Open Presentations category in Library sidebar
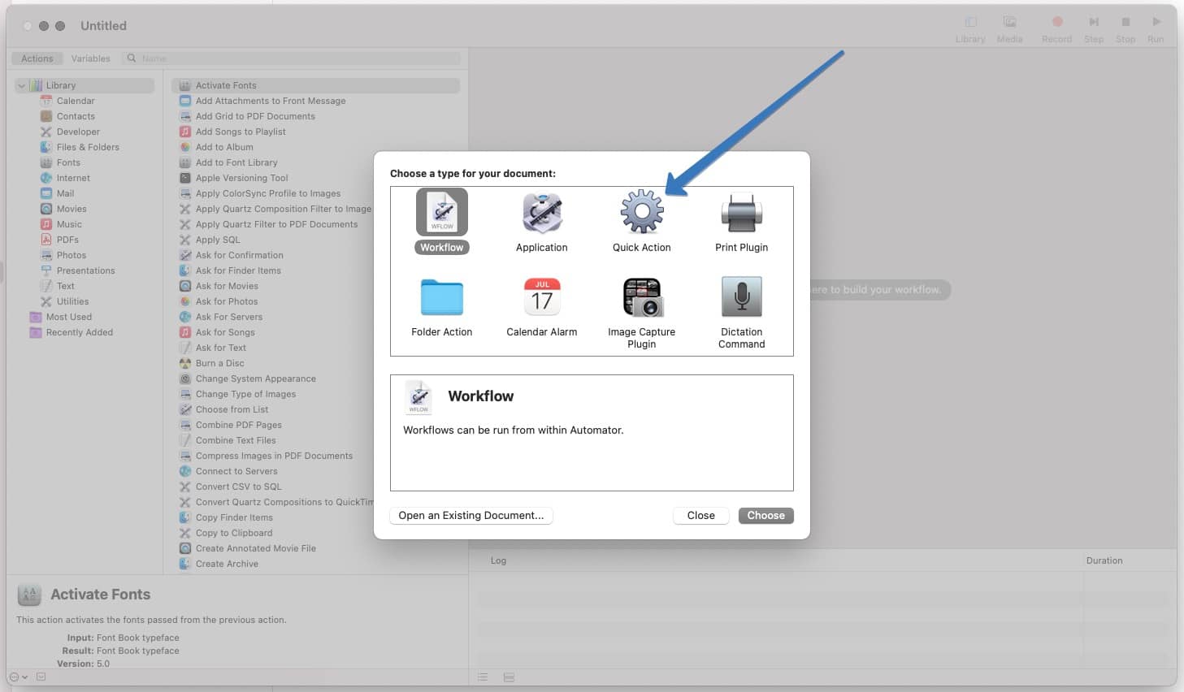Screen dimensions: 1184x692 (85, 270)
